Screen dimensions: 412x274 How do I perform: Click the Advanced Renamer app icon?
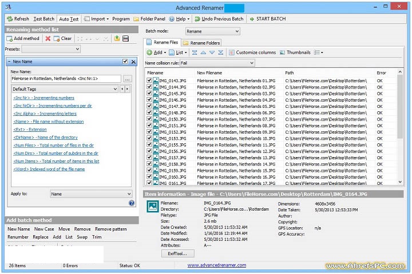[8, 7]
